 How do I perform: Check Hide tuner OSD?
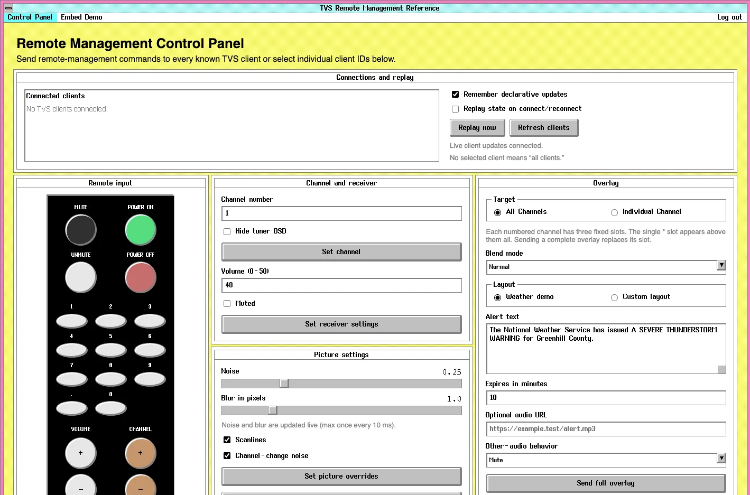[x=227, y=231]
